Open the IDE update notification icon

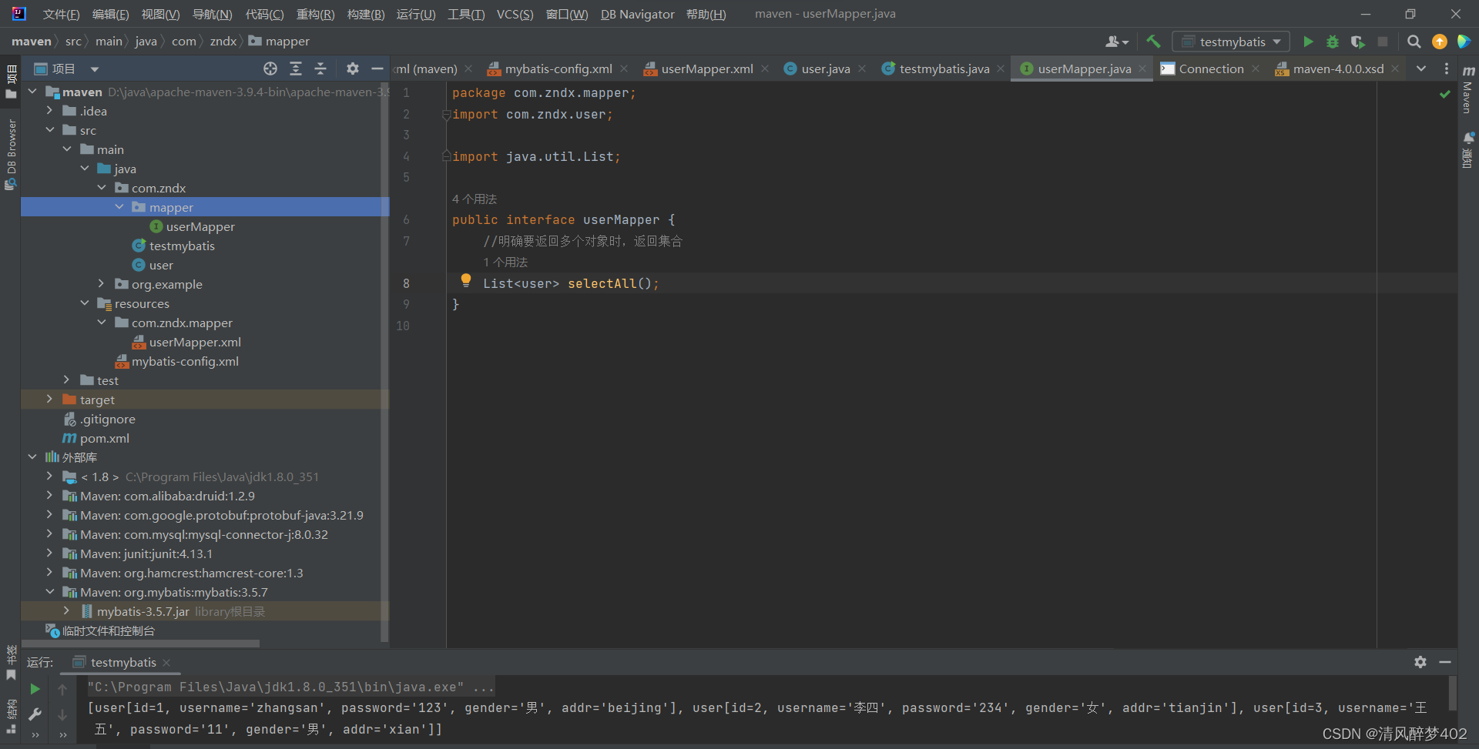pos(1440,42)
